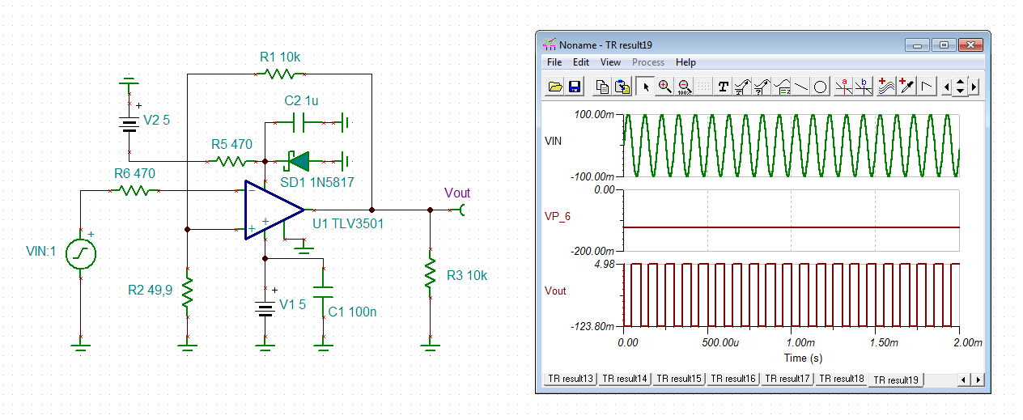The width and height of the screenshot is (1023, 420).
Task: Select the arrow pointer tool
Action: (646, 86)
